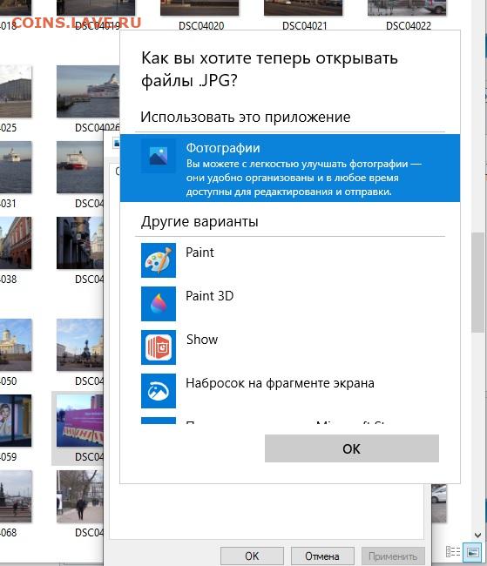Pick the Набросок на фрагменте экрана icon

[159, 391]
